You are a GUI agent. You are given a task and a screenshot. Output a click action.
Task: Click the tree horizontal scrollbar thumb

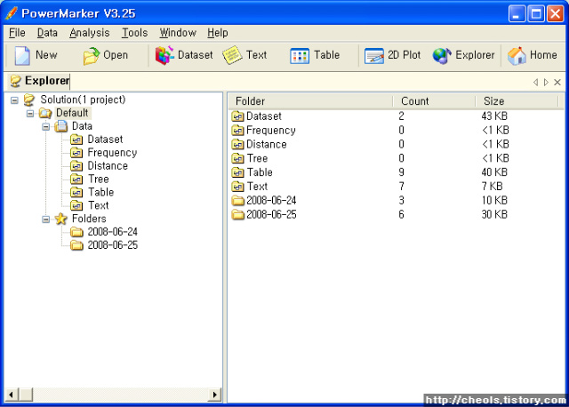click(x=26, y=395)
